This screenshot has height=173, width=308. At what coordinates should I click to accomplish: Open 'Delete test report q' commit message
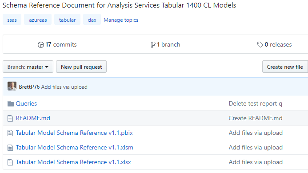[x=256, y=103]
